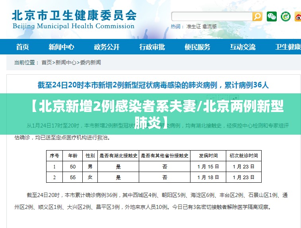Click the gender cell 男

[x=90, y=167]
